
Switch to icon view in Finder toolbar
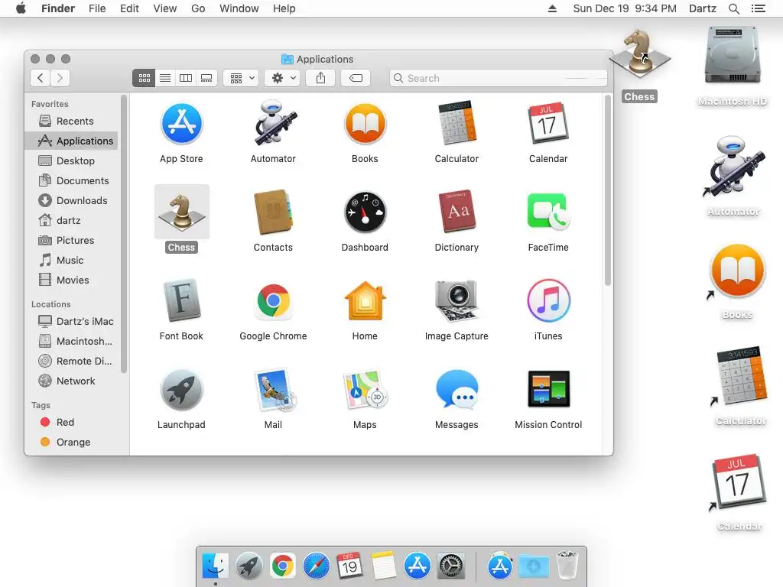(x=144, y=78)
